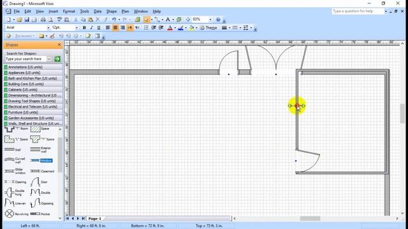Select the Curved wall shape

coord(15,160)
